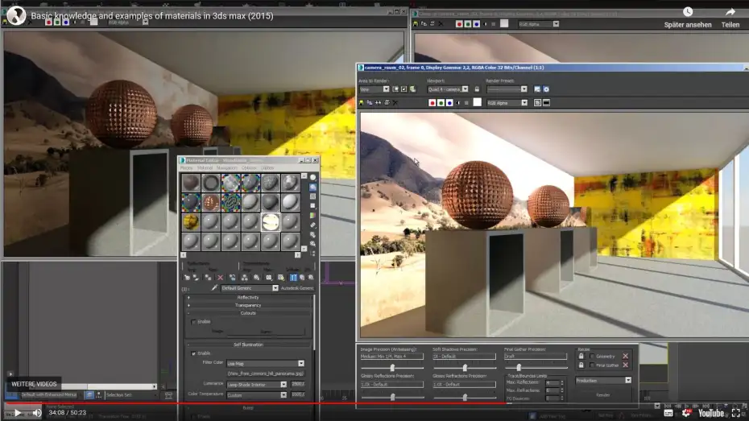Click the Render teapot icon beside Area to Render

(412, 89)
